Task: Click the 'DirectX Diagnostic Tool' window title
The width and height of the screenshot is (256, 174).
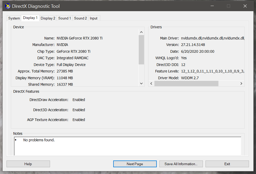Action: 36,6
